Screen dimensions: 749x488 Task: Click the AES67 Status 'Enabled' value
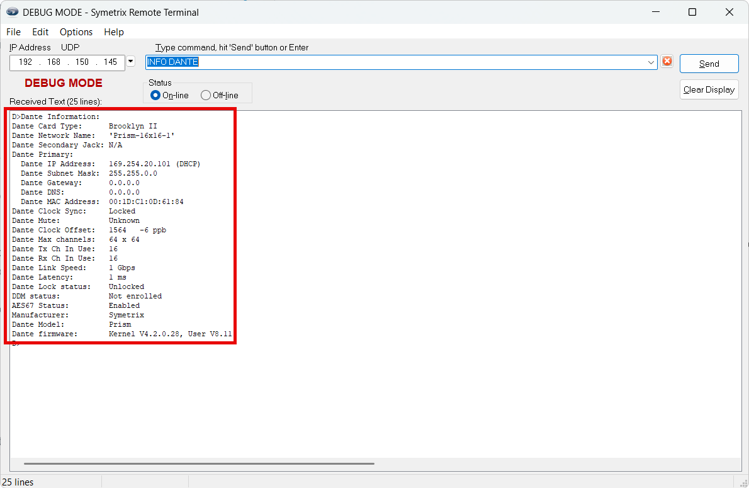click(x=124, y=306)
